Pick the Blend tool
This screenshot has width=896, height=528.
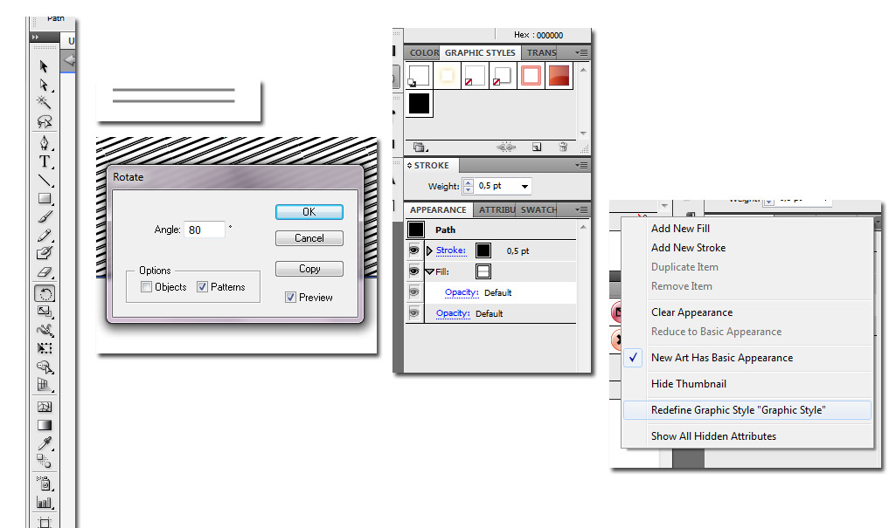44,461
